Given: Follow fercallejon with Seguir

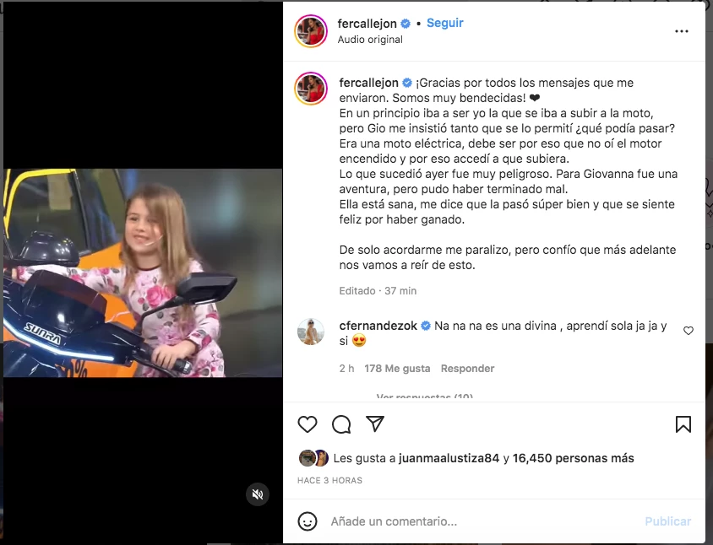Looking at the screenshot, I should click(444, 23).
